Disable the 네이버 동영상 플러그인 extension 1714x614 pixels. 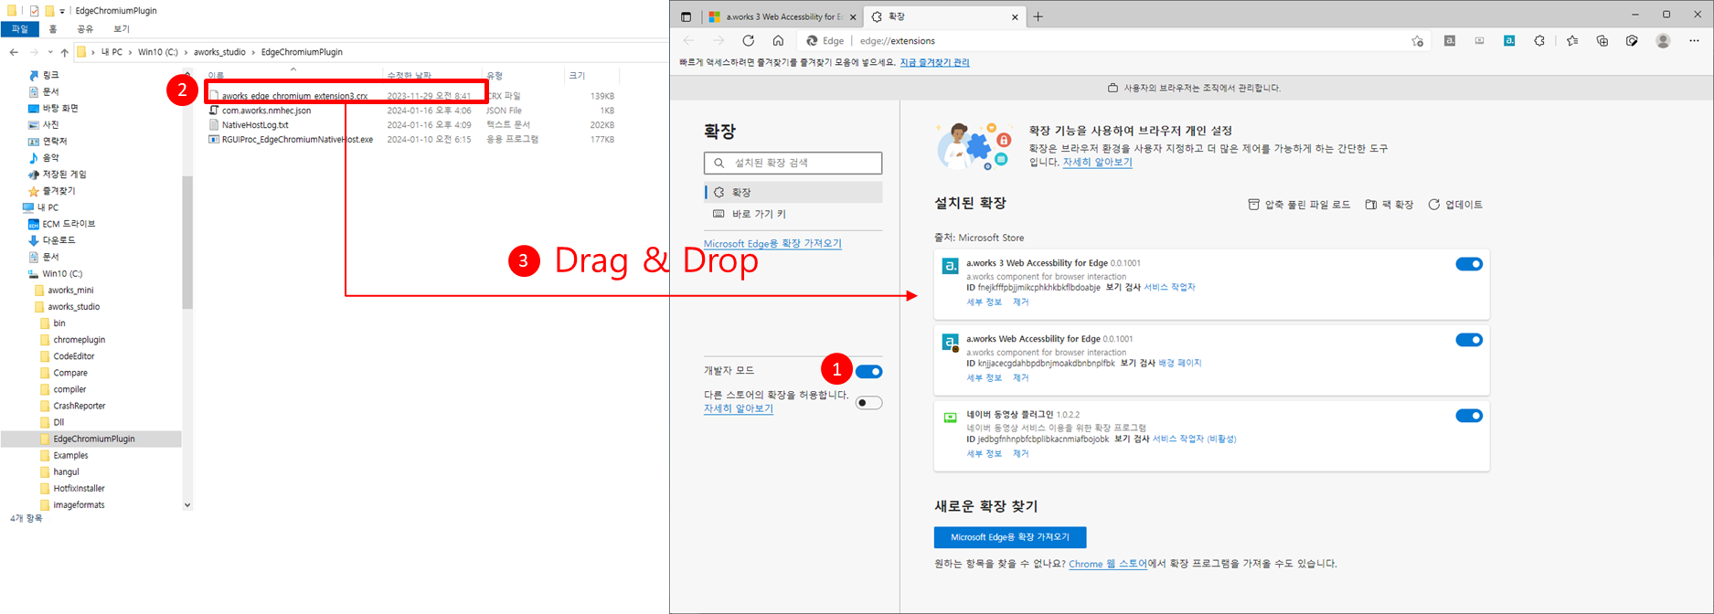(x=1469, y=416)
